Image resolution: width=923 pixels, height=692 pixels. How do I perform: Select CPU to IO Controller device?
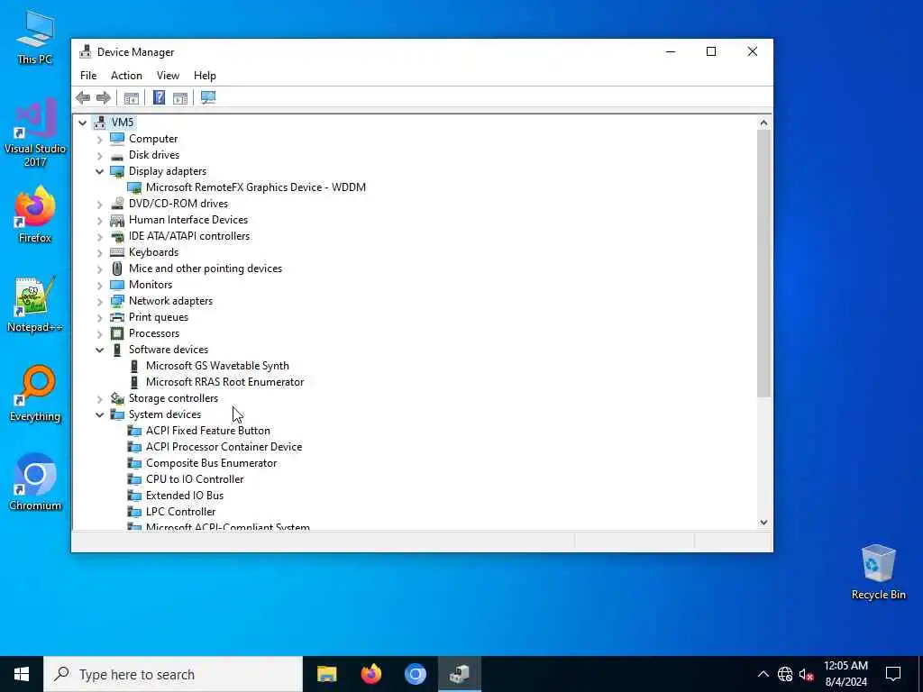(x=195, y=479)
